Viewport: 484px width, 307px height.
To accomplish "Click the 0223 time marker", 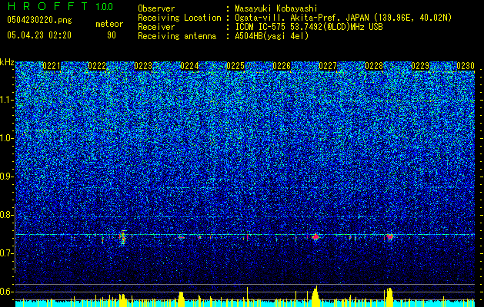I will tap(143, 66).
